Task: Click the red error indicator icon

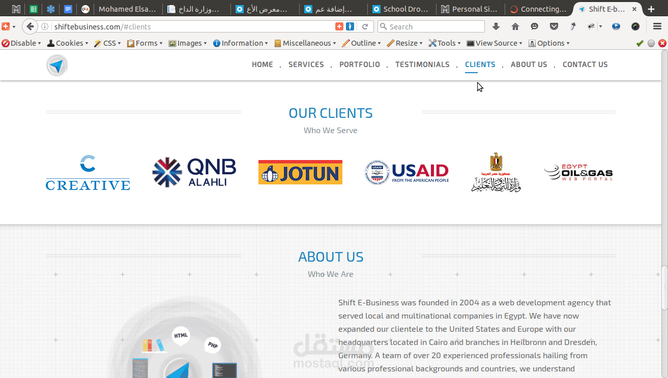Action: click(x=662, y=43)
